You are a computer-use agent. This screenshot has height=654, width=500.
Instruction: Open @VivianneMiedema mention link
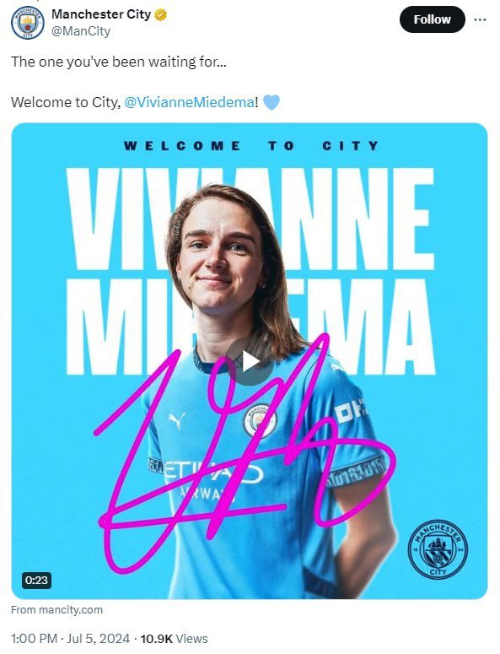189,102
